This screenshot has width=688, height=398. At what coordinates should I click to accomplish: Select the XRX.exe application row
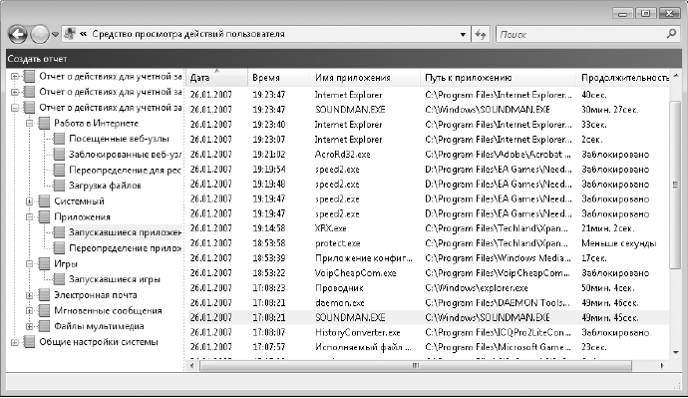click(429, 228)
